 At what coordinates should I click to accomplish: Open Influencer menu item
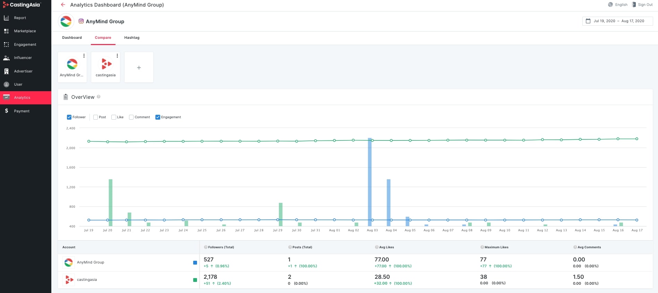26,58
